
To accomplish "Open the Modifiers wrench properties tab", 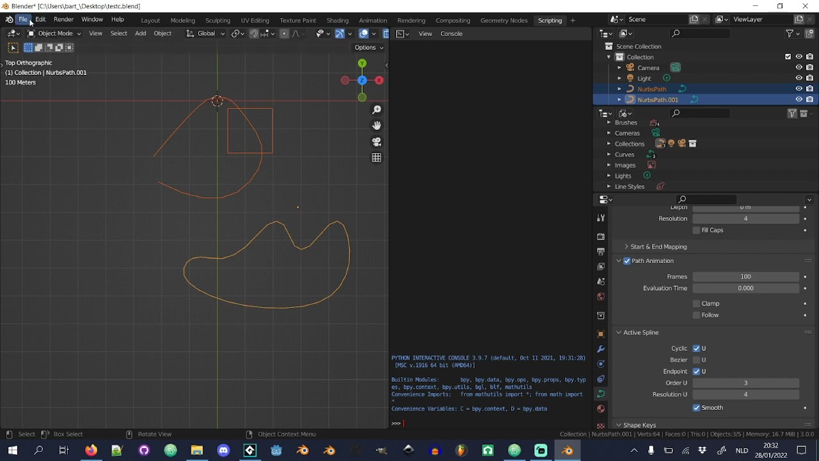I will (x=601, y=349).
